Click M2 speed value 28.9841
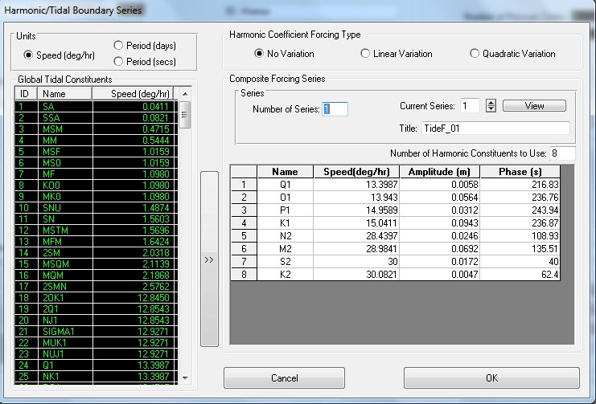The image size is (596, 404). (x=356, y=249)
